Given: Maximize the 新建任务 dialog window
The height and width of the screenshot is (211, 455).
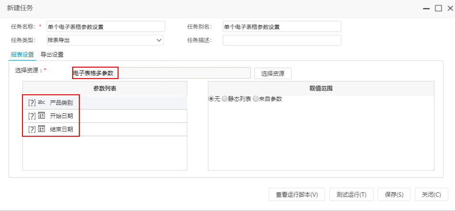Looking at the screenshot, I should pyautogui.click(x=438, y=9).
